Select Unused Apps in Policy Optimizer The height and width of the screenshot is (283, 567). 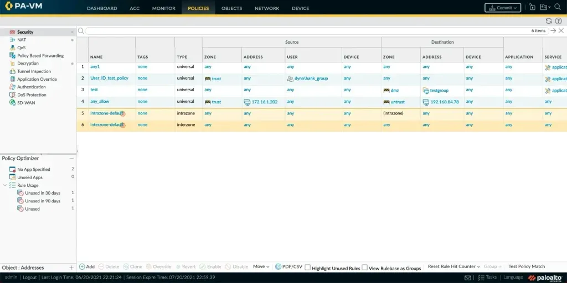pos(30,177)
